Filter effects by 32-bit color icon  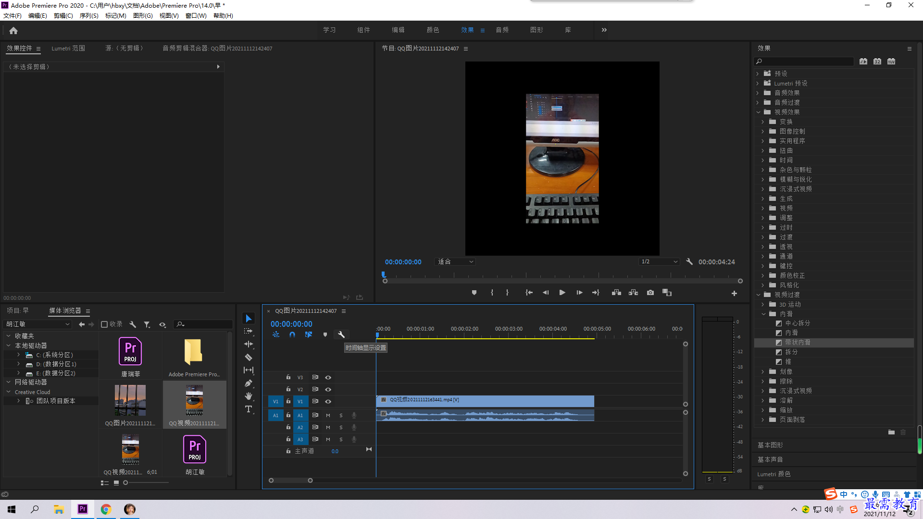pyautogui.click(x=877, y=61)
